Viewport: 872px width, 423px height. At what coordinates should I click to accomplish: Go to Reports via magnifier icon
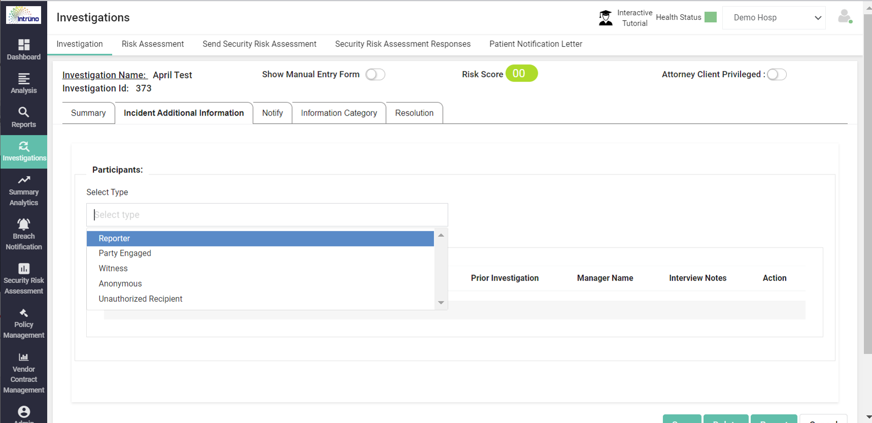point(24,113)
